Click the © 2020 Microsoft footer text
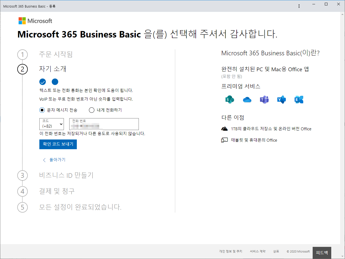 pos(298,251)
